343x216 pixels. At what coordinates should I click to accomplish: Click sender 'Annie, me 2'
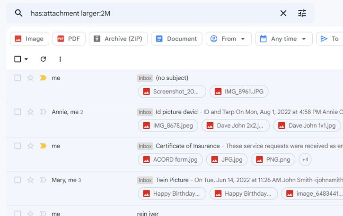coord(67,112)
